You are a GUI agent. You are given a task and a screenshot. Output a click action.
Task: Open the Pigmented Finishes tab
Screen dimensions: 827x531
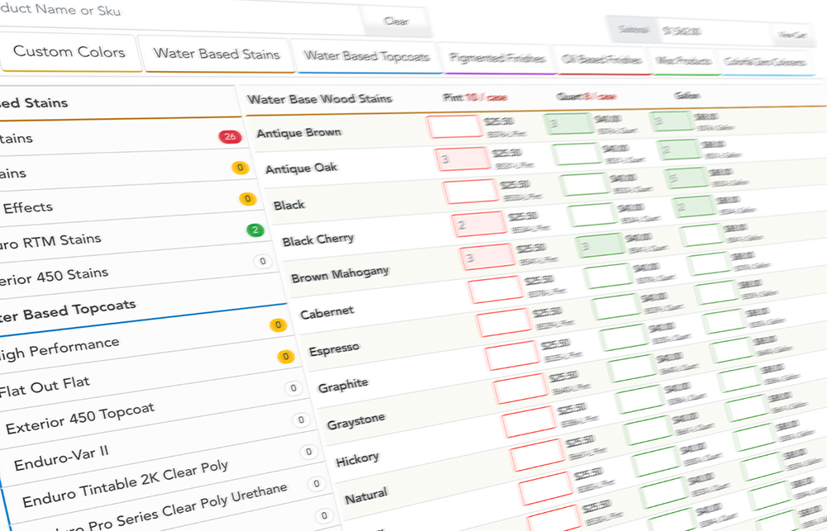[497, 58]
